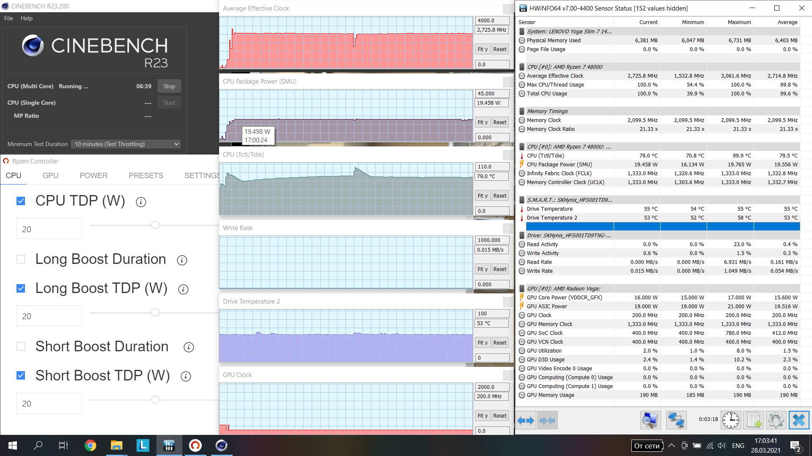Image resolution: width=812 pixels, height=456 pixels.
Task: Switch to HWiNFO taskbar icon
Action: coord(169,445)
